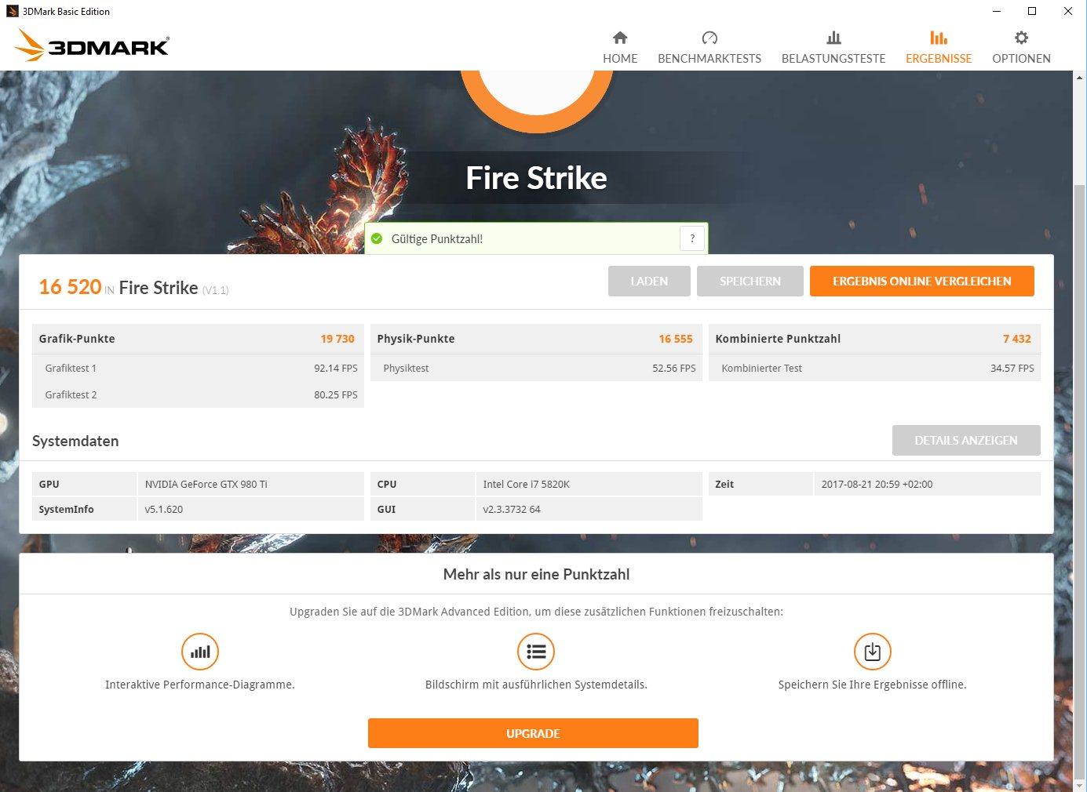Select the ERGEBNISSE tab
This screenshot has width=1087, height=792.
coord(939,48)
